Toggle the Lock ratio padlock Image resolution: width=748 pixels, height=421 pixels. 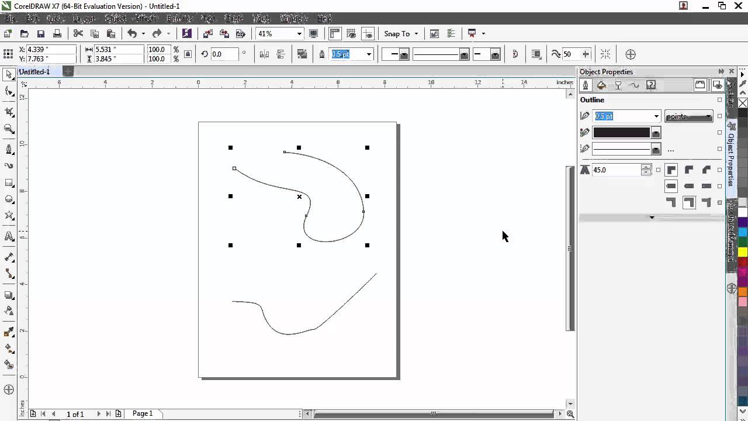(x=188, y=54)
